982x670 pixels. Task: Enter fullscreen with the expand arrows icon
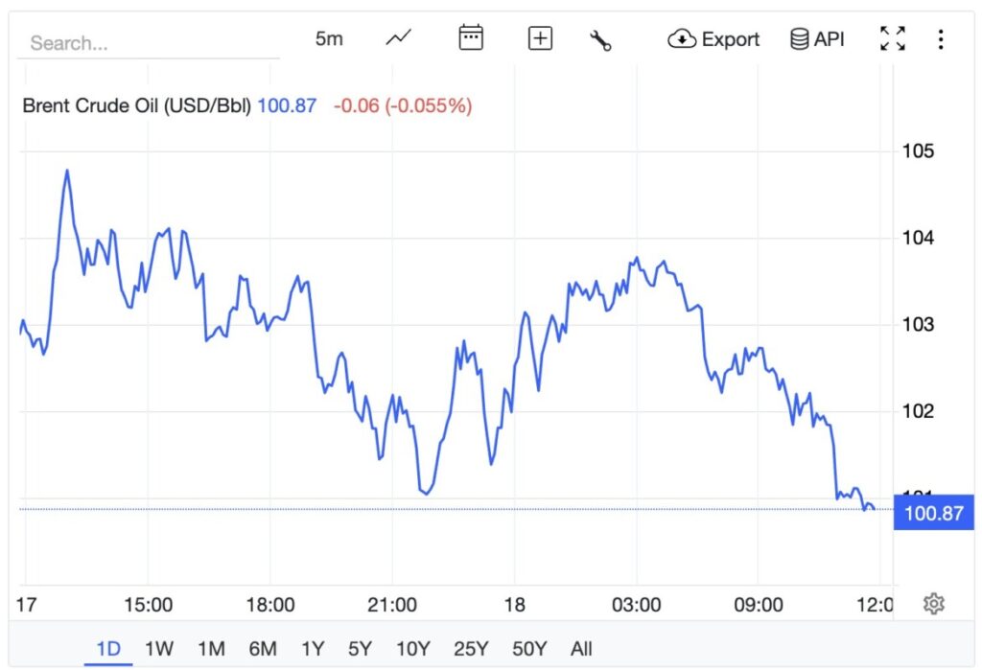892,38
